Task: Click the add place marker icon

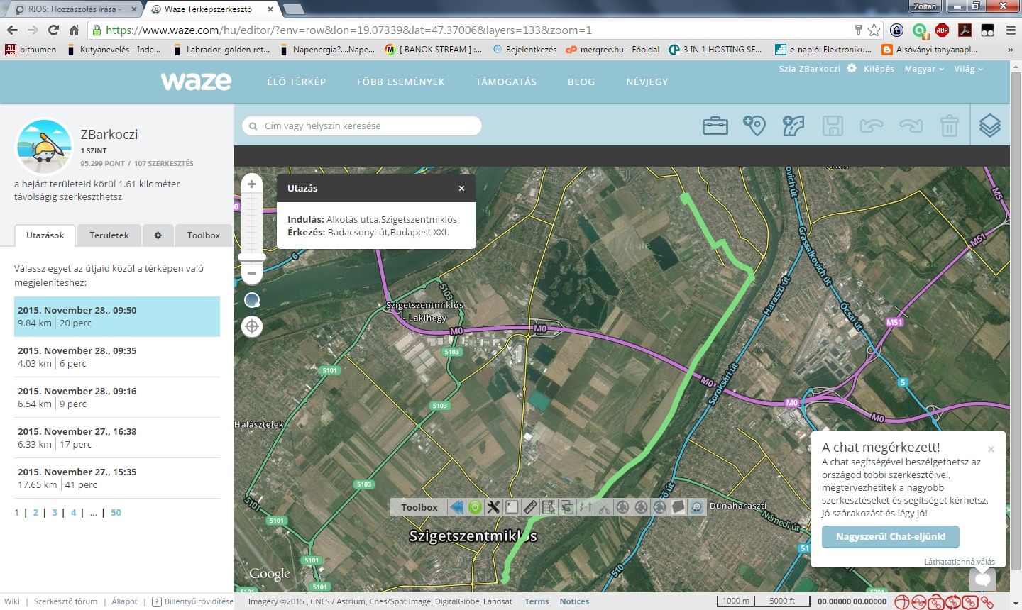Action: tap(754, 126)
